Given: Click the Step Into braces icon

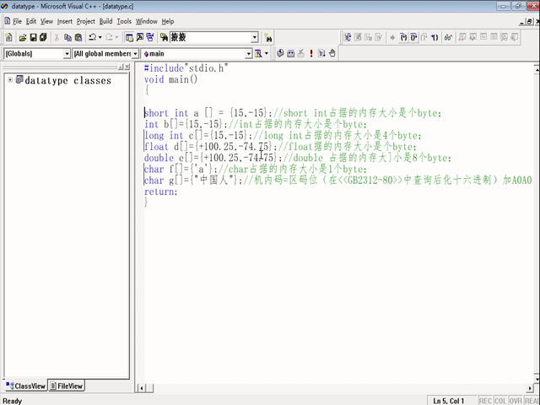Looking at the screenshot, I should coord(403,37).
